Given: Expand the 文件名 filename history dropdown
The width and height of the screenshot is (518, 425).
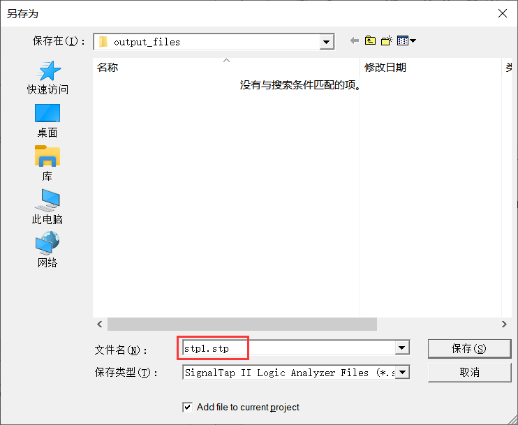Looking at the screenshot, I should click(402, 348).
